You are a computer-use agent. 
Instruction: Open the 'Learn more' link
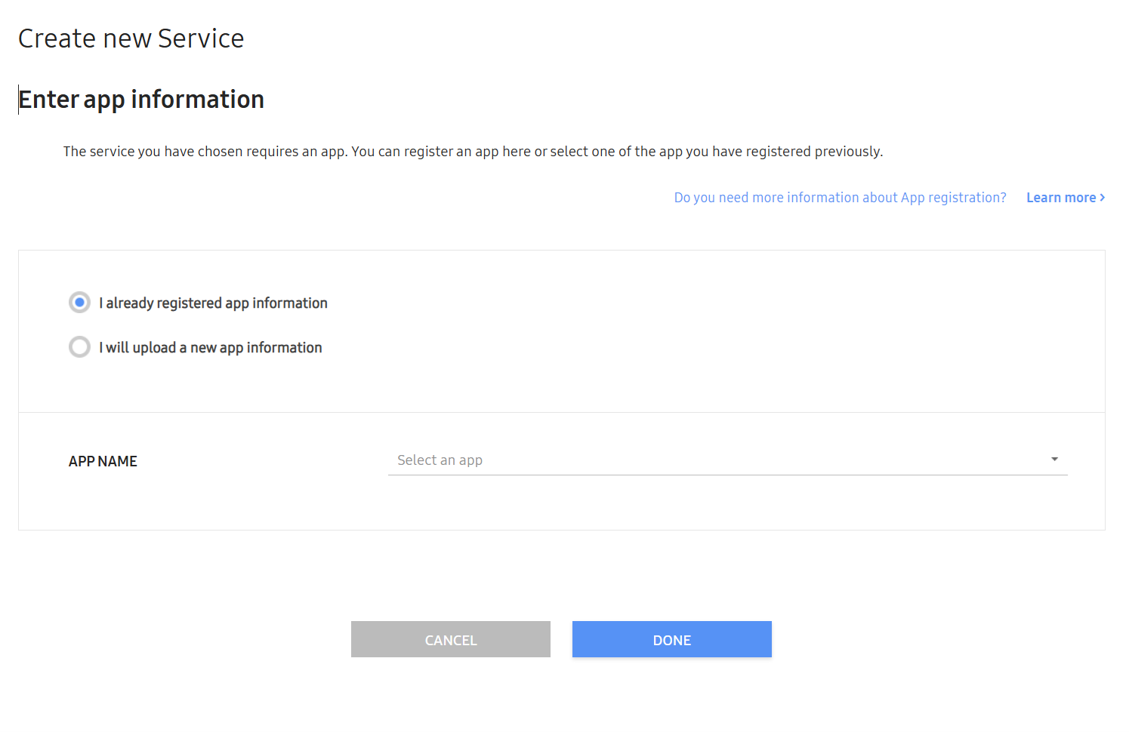(1060, 198)
